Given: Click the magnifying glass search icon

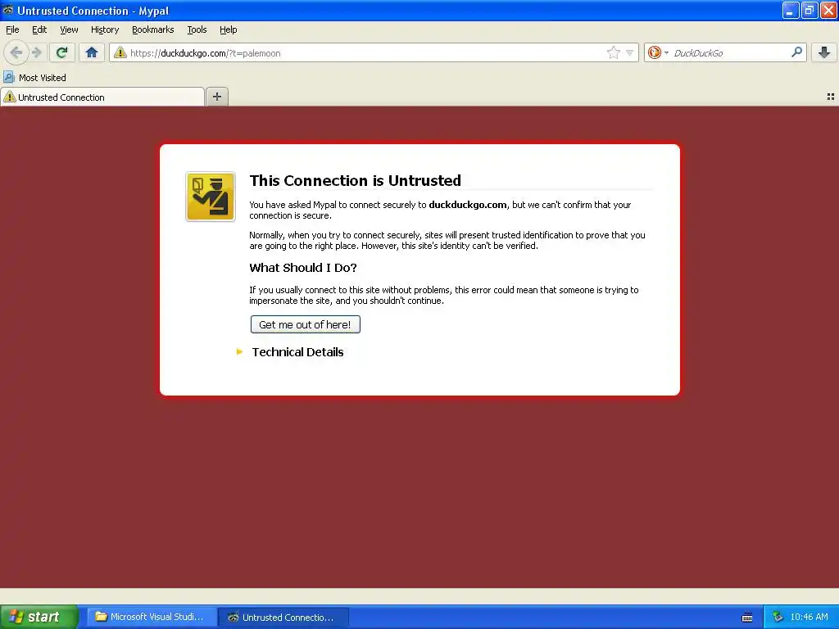Looking at the screenshot, I should point(796,52).
